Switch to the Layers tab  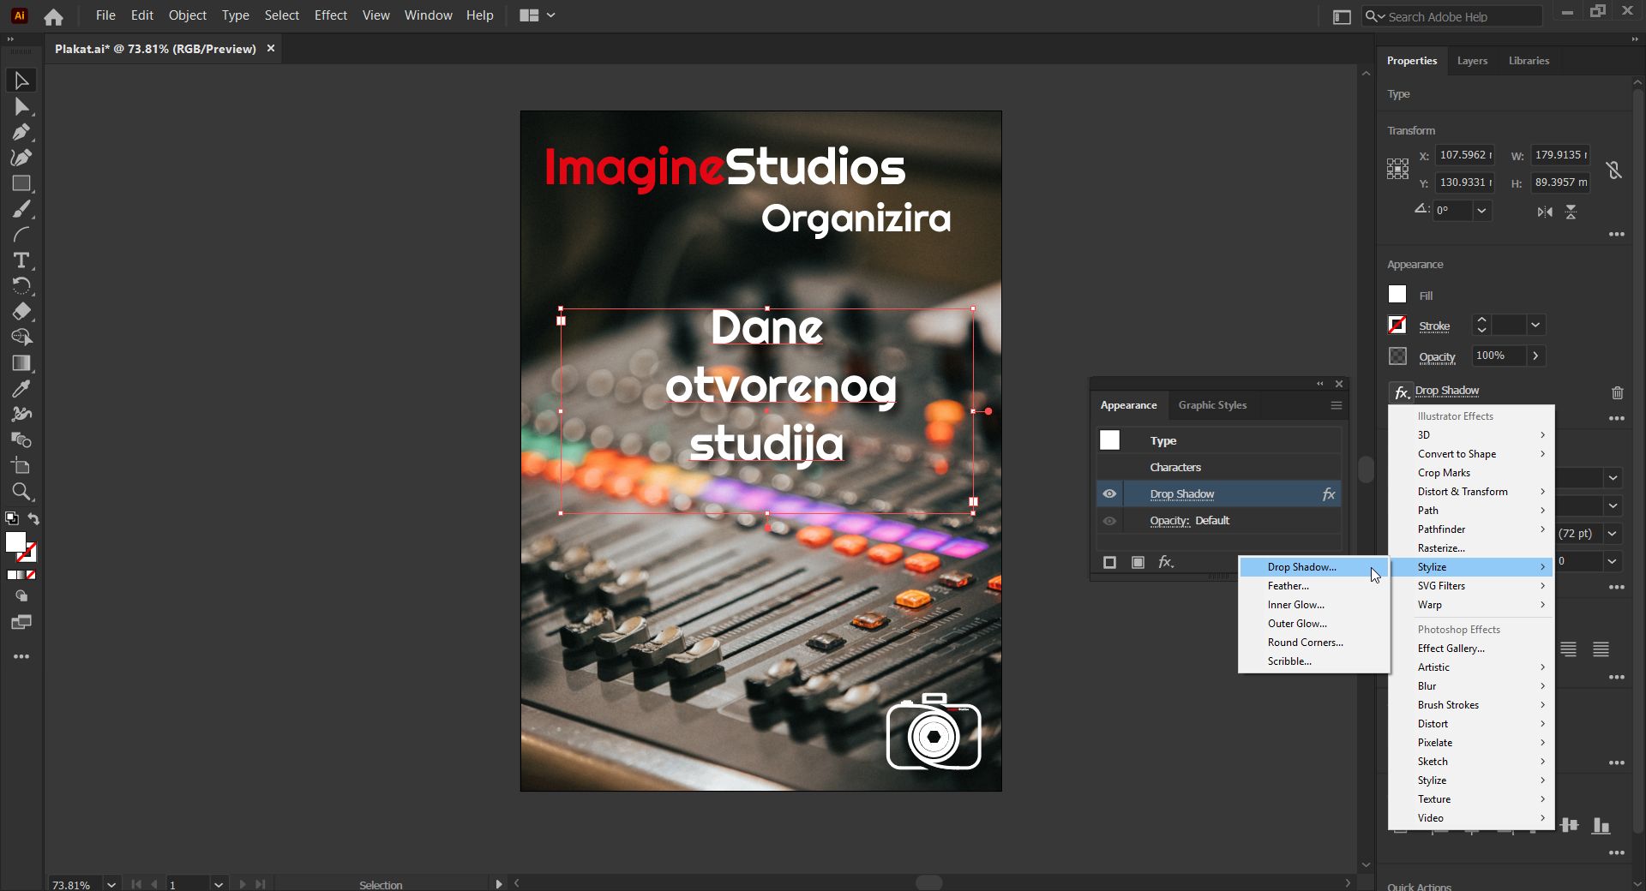pyautogui.click(x=1472, y=61)
